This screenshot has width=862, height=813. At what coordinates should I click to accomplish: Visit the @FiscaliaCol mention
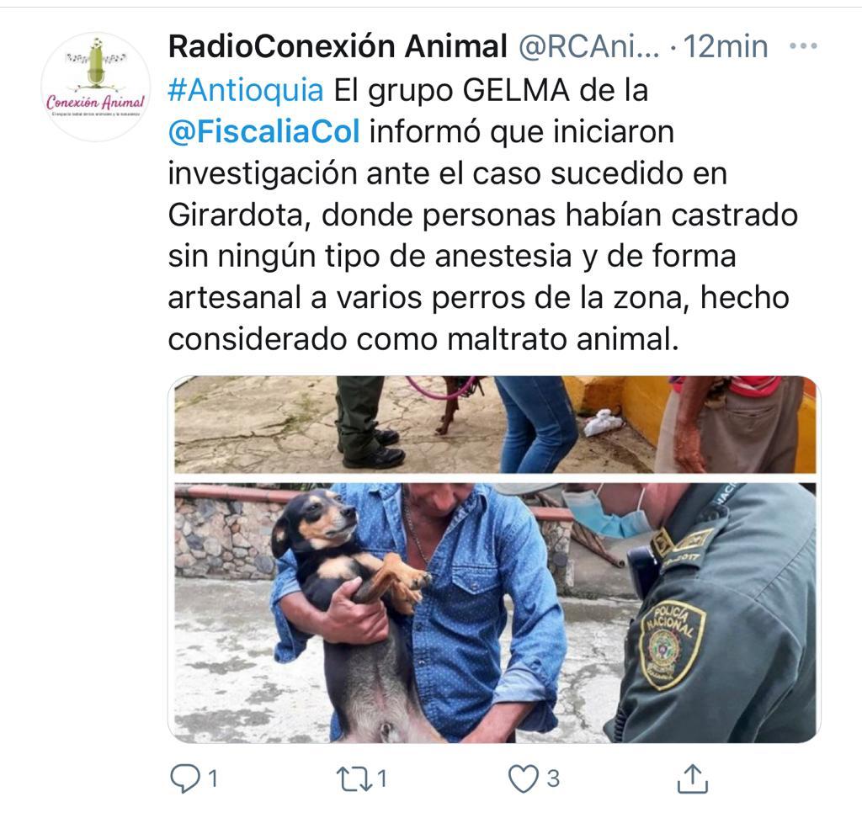tap(263, 132)
